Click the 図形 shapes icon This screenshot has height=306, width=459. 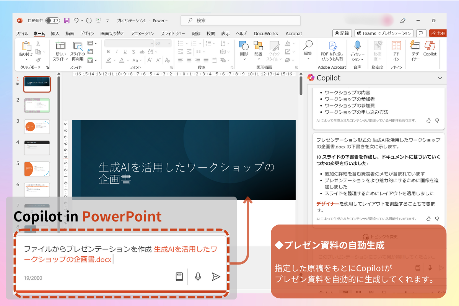coord(244,46)
